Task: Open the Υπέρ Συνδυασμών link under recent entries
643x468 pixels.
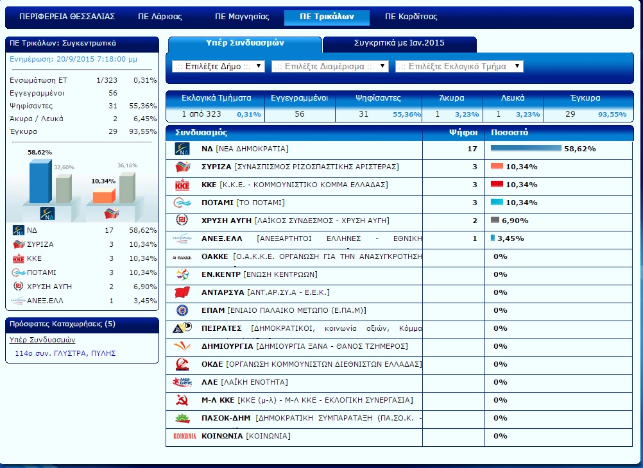Action: click(x=42, y=340)
